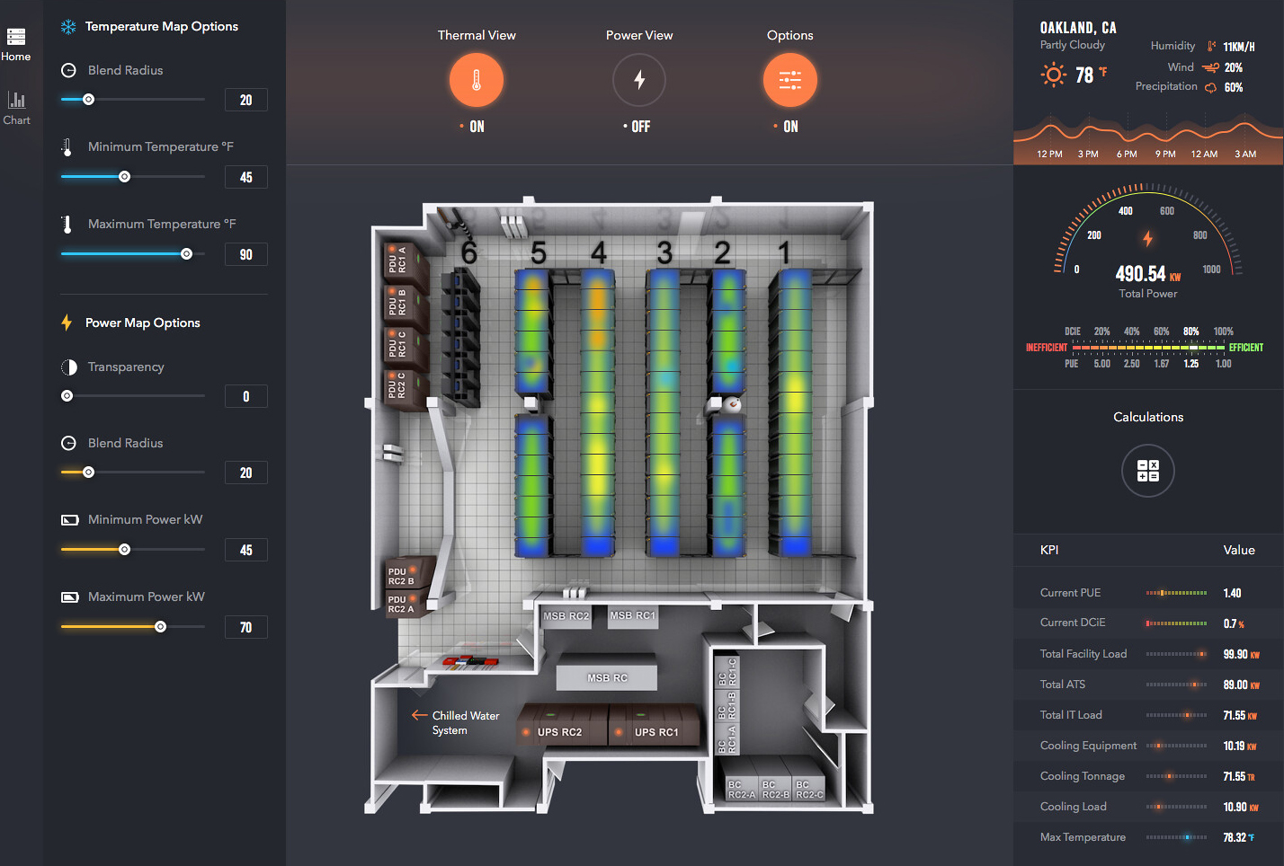Image resolution: width=1284 pixels, height=866 pixels.
Task: Turn on Power View
Action: pos(638,80)
